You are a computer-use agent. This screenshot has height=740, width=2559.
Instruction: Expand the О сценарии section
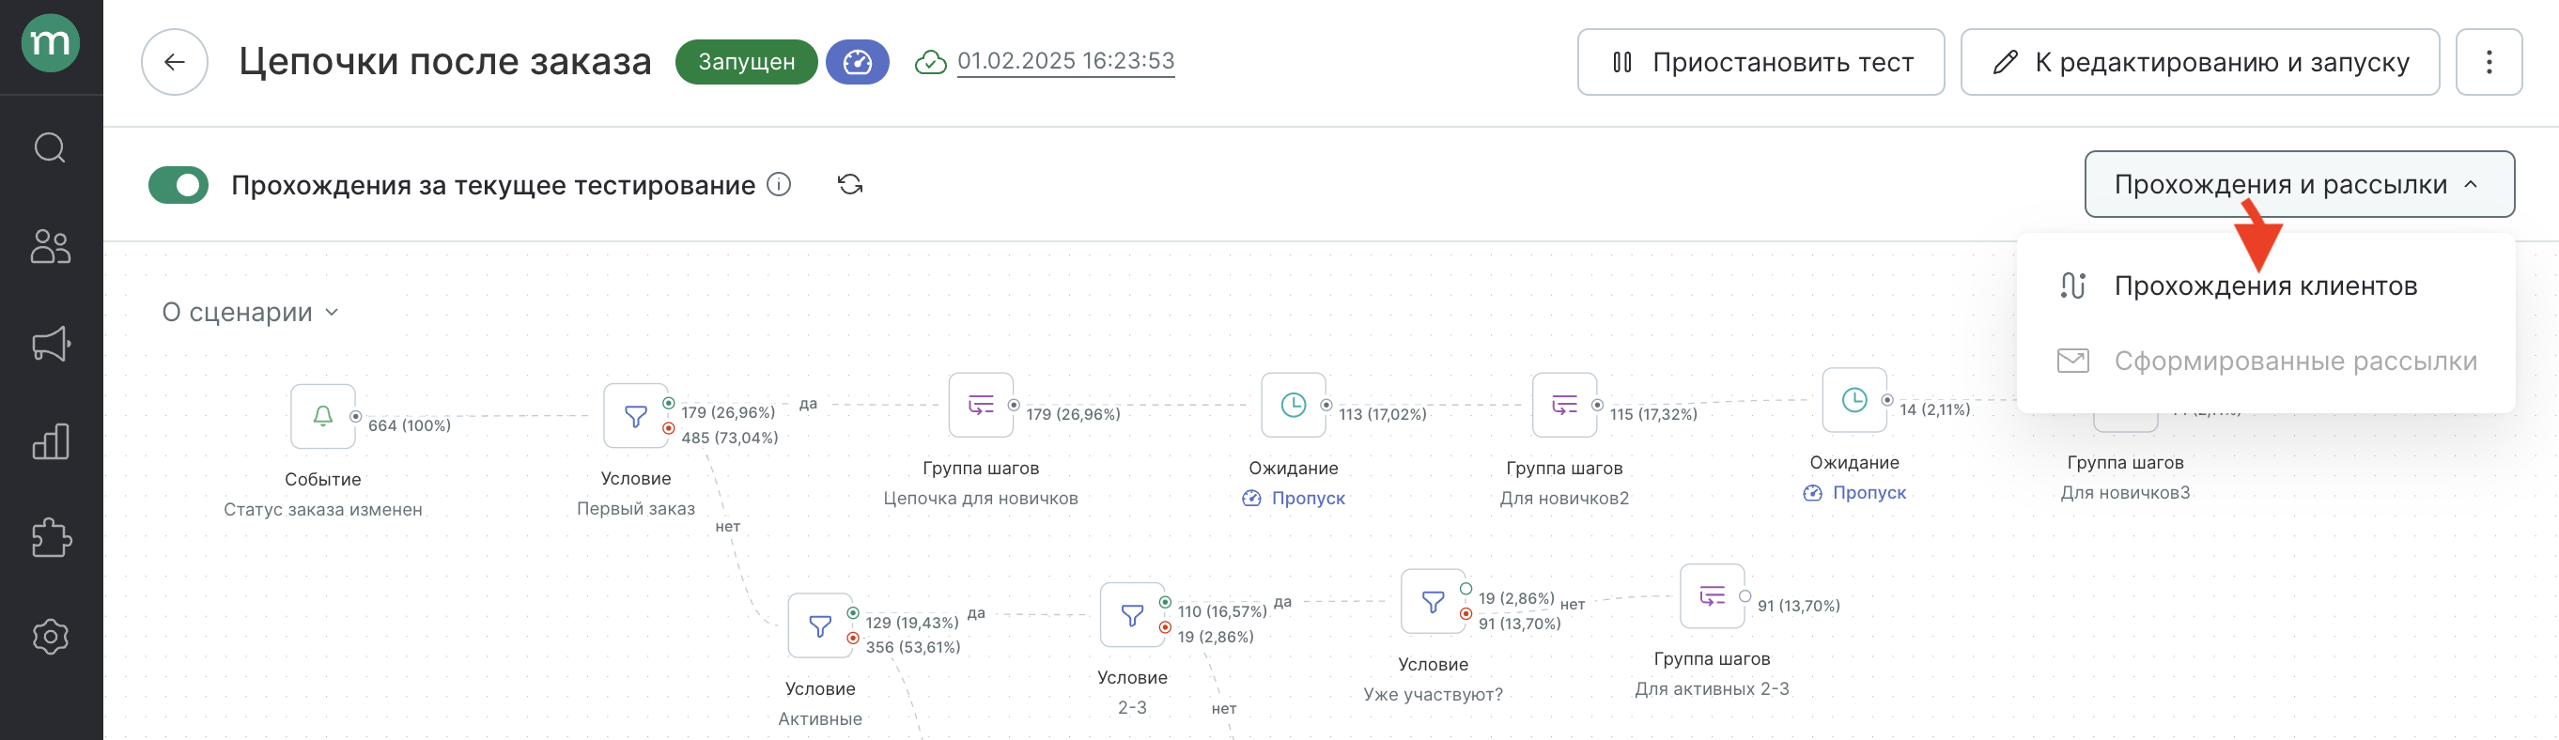coord(250,313)
